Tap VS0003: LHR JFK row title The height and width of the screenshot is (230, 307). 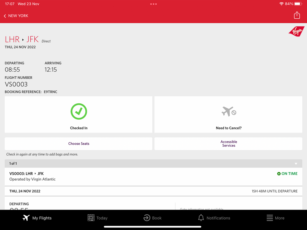26,174
